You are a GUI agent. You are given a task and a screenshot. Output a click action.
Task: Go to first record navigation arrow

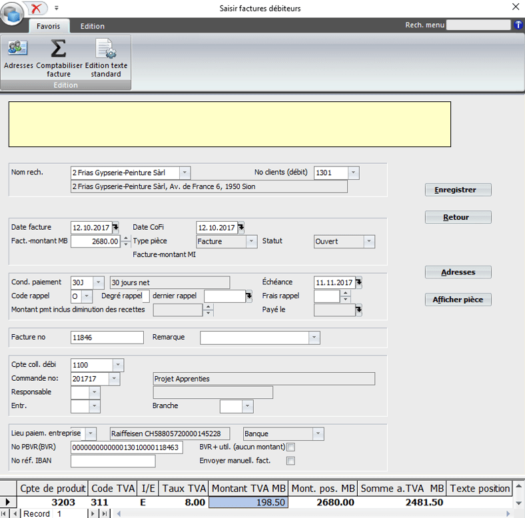coord(4,513)
